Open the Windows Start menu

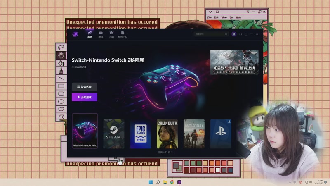[x=151, y=182]
